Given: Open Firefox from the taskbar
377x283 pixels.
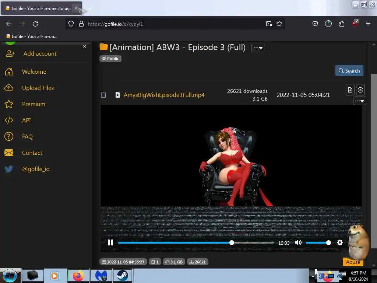Looking at the screenshot, I should click(x=78, y=276).
